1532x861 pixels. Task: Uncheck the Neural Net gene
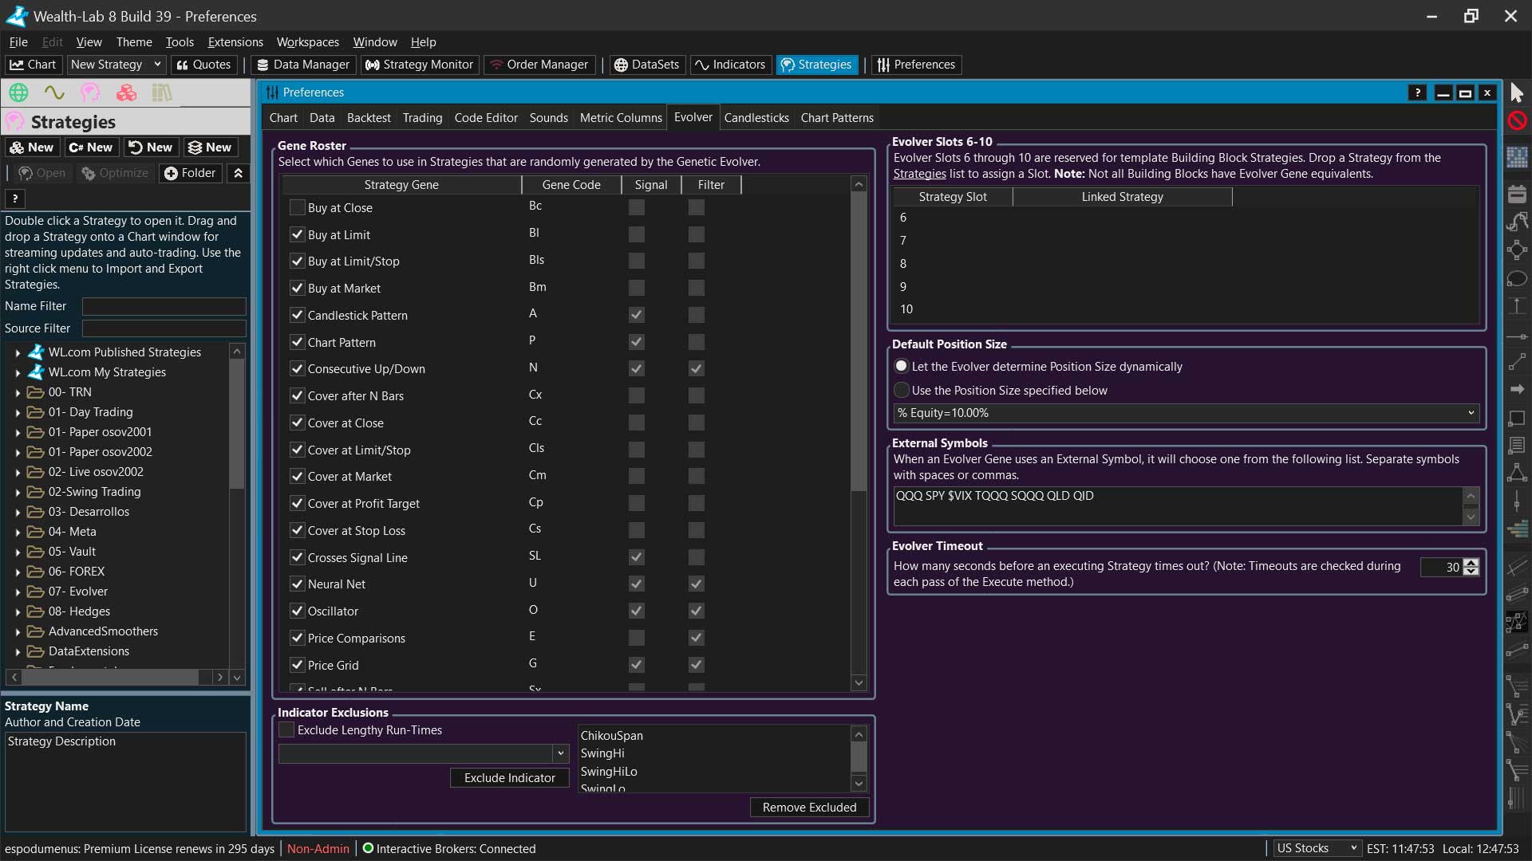tap(297, 584)
